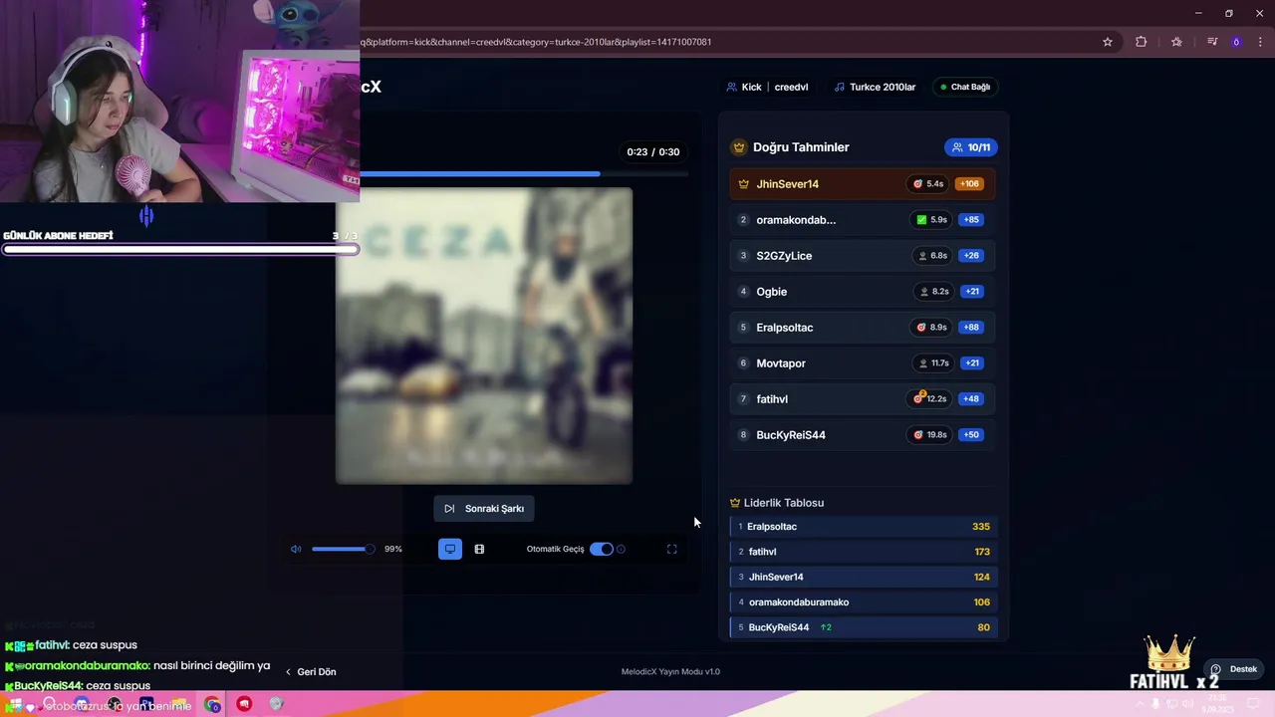Bookmark page with address bar star

[x=1107, y=42]
